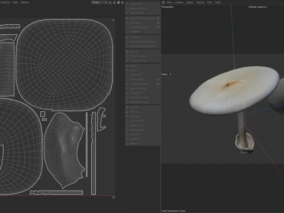Activate the UV Peeler tool
Screen dimensions: 284x213
(143, 37)
